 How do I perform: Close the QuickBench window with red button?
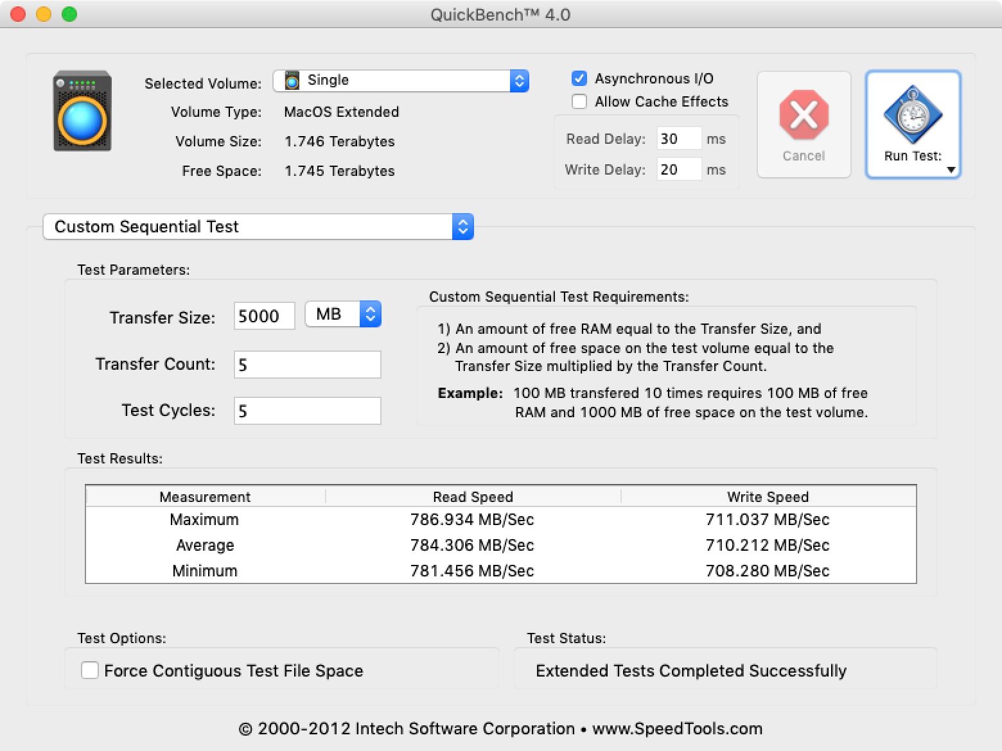tap(18, 14)
